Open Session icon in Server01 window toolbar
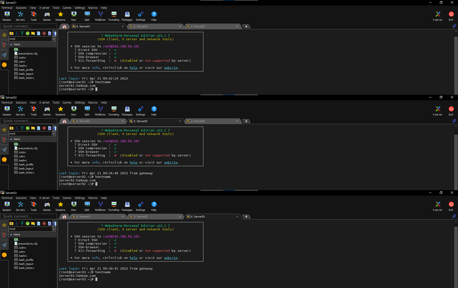The width and height of the screenshot is (458, 288). [x=7, y=16]
